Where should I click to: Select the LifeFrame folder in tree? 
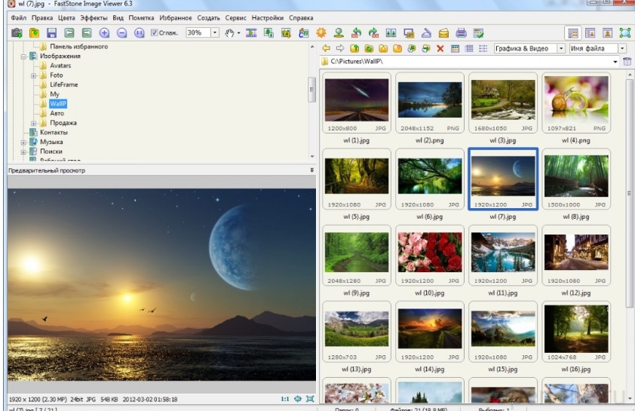63,84
